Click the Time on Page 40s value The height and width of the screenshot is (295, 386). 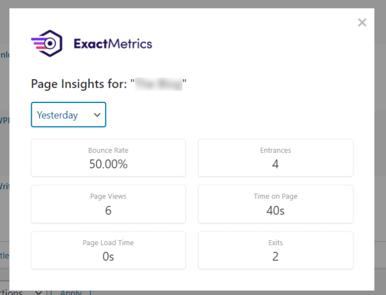point(275,211)
